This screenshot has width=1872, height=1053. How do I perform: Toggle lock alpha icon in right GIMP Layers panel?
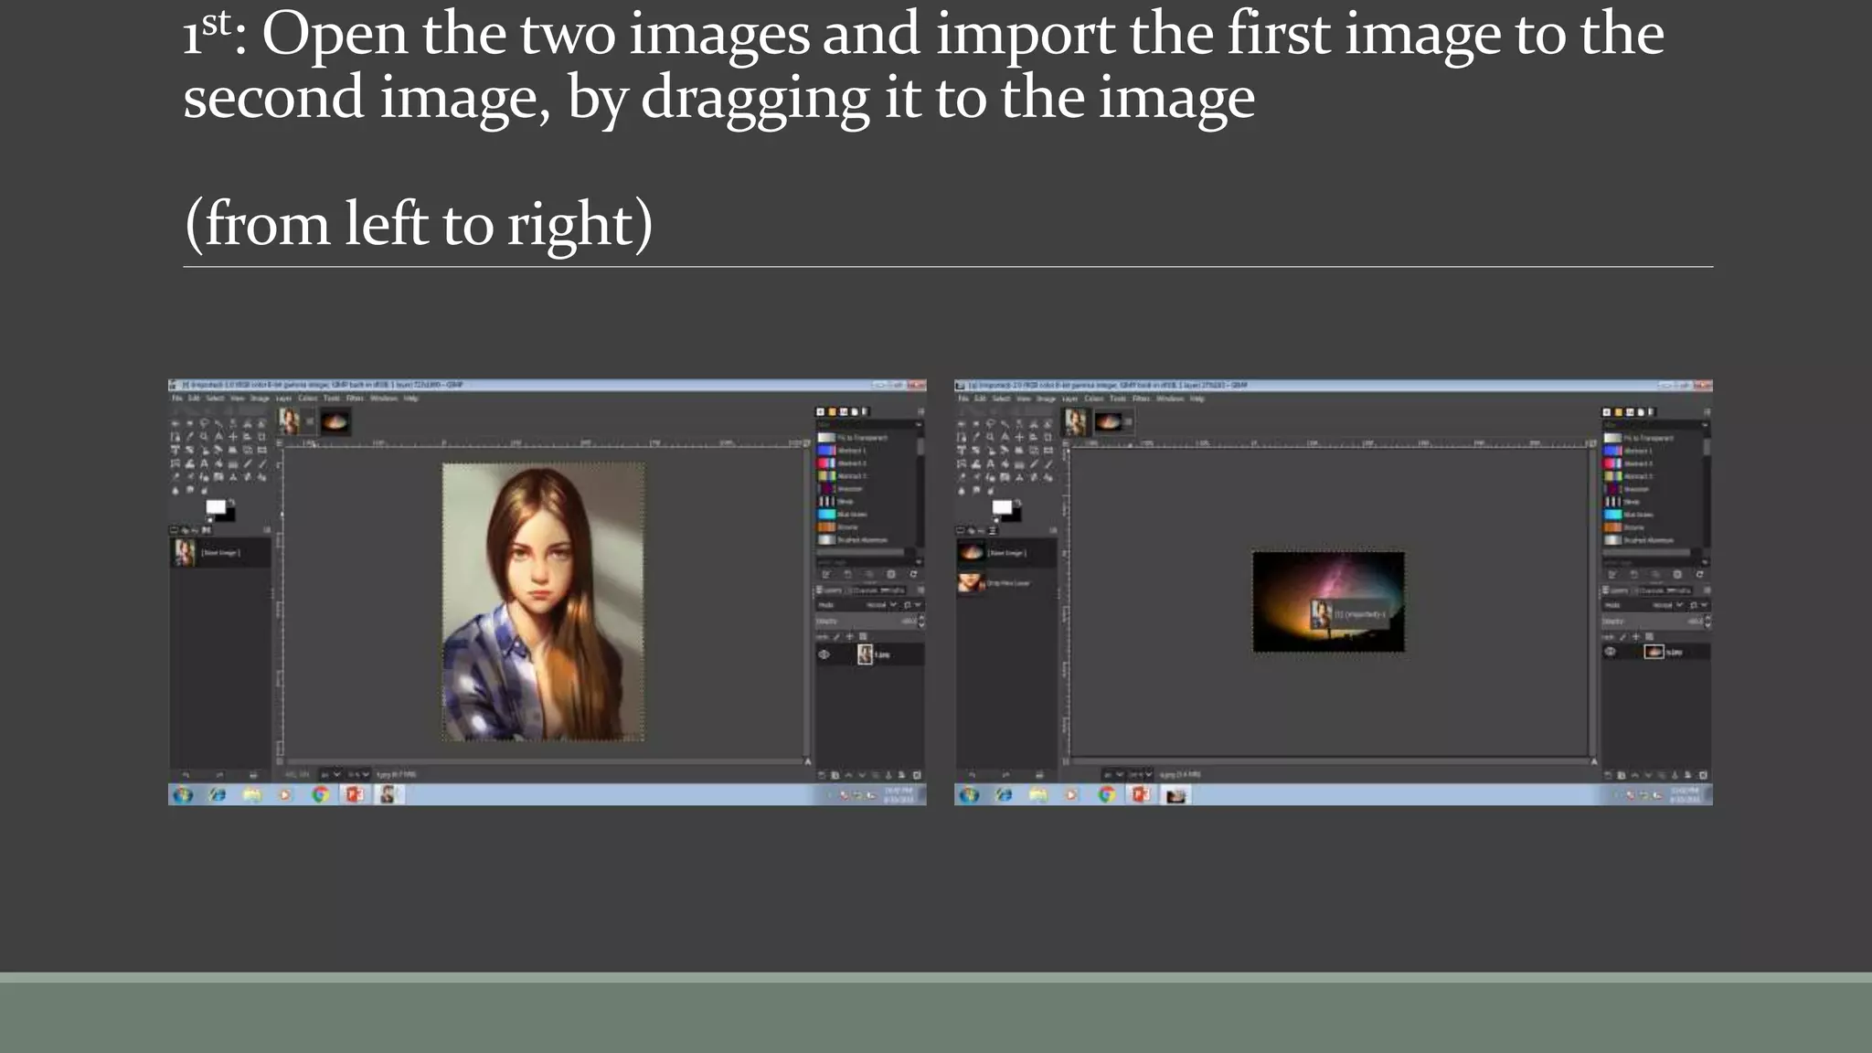(1649, 637)
